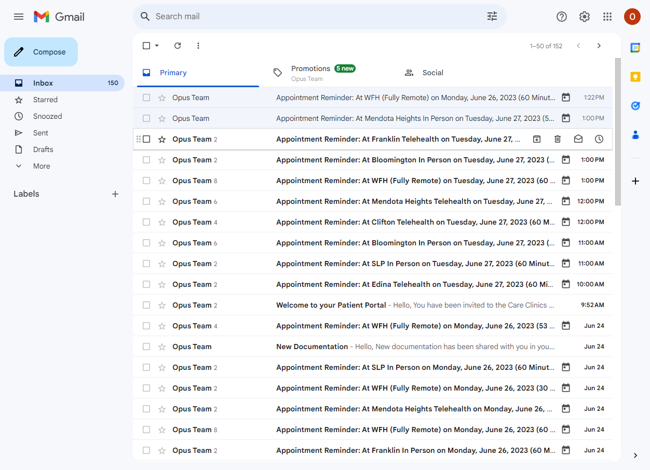Show search options filter icon
Viewport: 650px width, 470px height.
click(x=492, y=17)
